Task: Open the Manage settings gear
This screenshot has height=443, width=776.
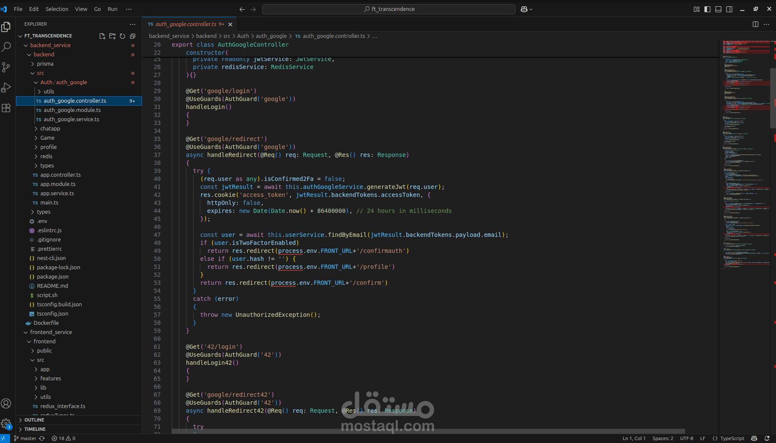Action: pyautogui.click(x=6, y=424)
